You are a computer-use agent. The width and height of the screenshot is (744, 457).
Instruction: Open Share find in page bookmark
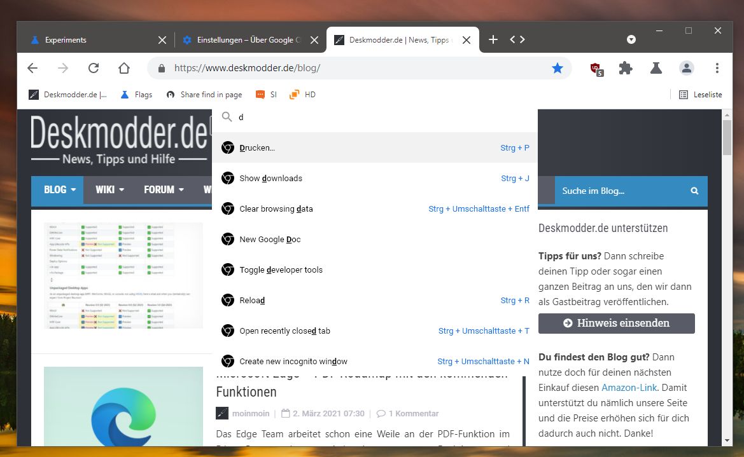click(204, 94)
